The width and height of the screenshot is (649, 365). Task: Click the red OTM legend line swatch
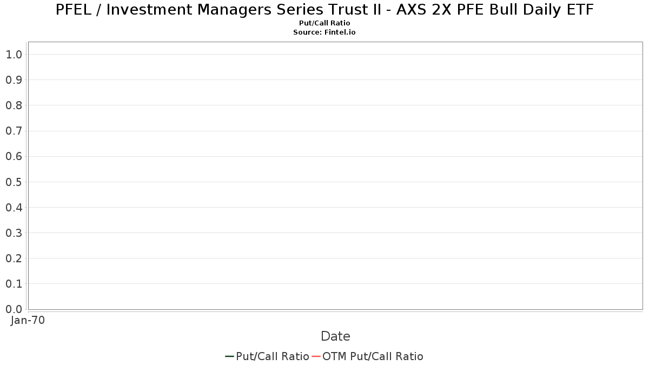(316, 356)
